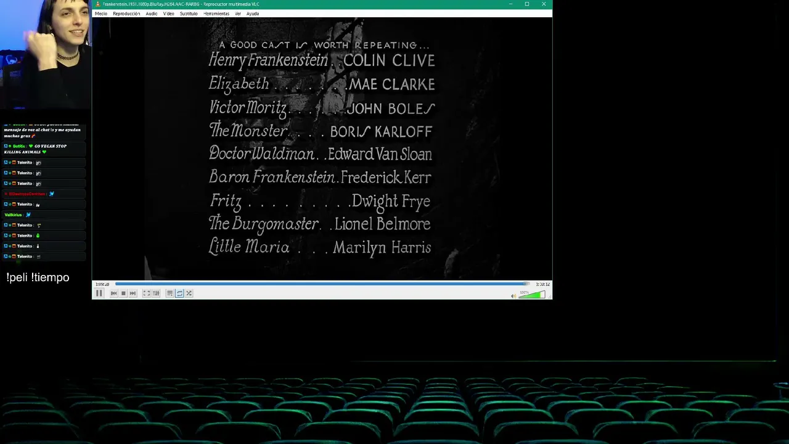Image resolution: width=789 pixels, height=444 pixels.
Task: Click the Frankenstein file title in the title bar
Action: 181,4
